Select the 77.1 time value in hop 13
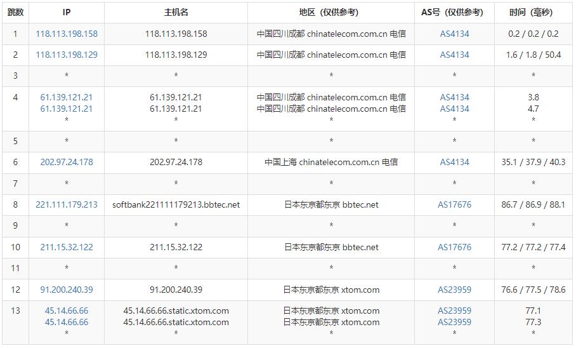This screenshot has height=348, width=576. pyautogui.click(x=533, y=311)
